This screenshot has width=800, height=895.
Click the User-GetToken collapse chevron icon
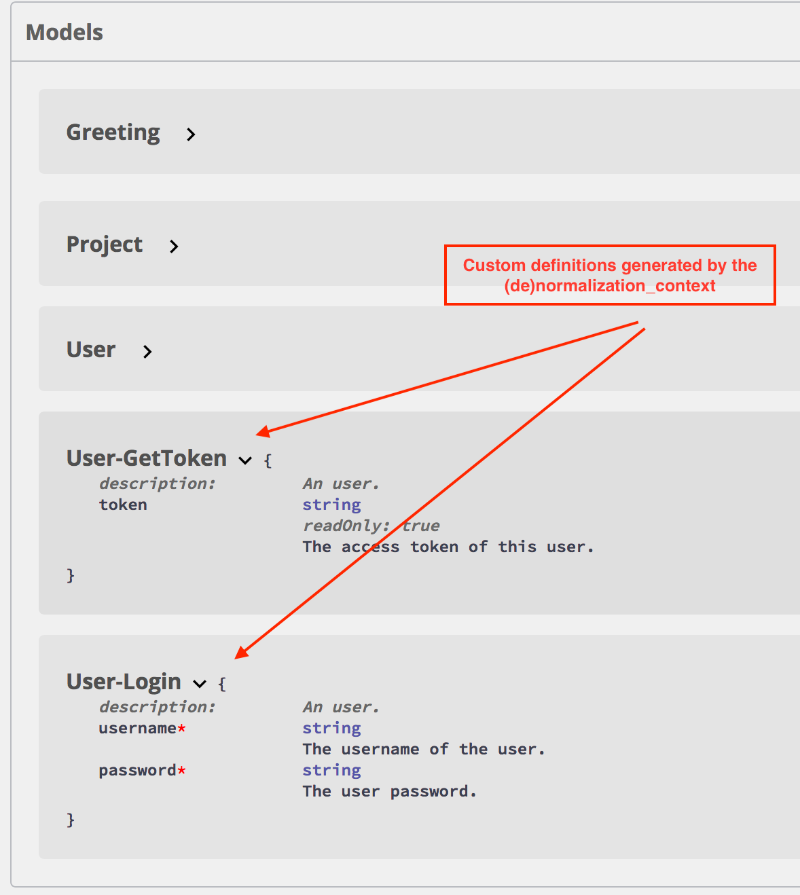pyautogui.click(x=245, y=460)
